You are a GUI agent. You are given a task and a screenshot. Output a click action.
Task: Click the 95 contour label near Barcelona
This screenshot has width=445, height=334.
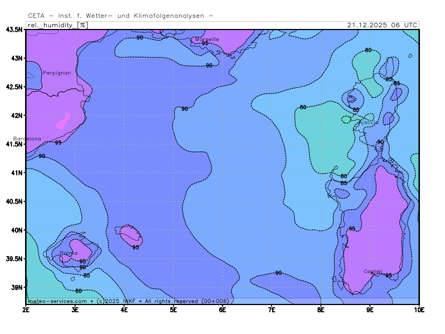pos(58,143)
